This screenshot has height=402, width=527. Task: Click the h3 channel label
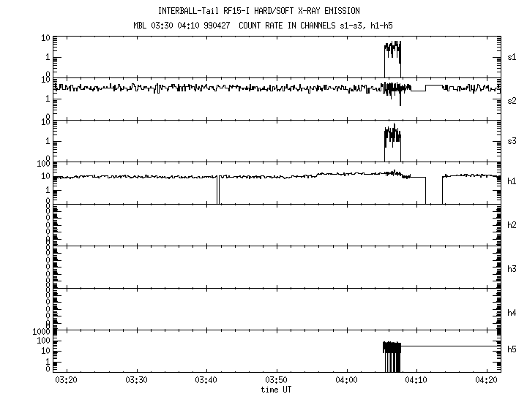[x=512, y=268]
